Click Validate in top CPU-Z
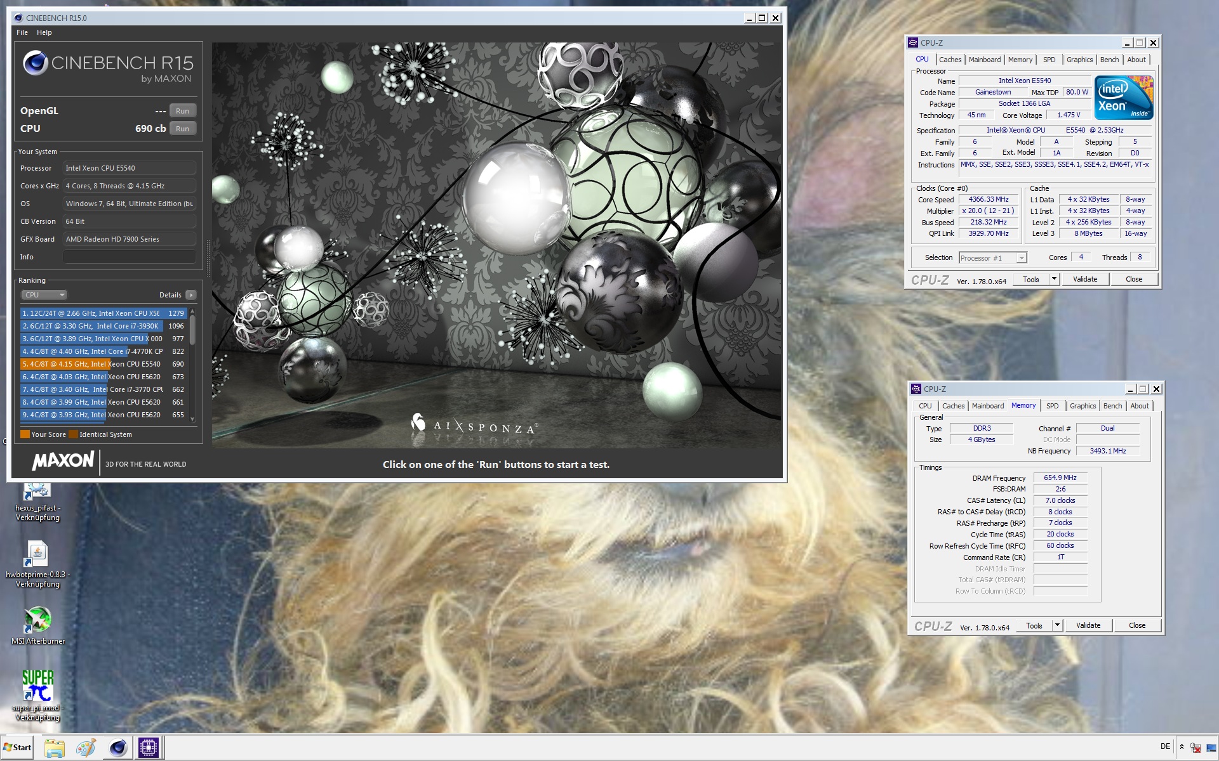Viewport: 1219px width, 761px height. 1085,280
